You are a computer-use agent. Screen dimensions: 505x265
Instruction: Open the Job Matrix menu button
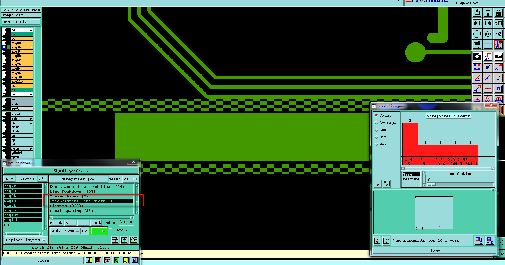(x=21, y=22)
